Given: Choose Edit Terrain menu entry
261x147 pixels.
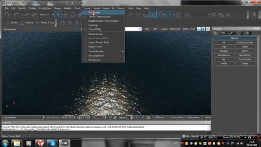Looking at the screenshot, I should click(103, 12).
